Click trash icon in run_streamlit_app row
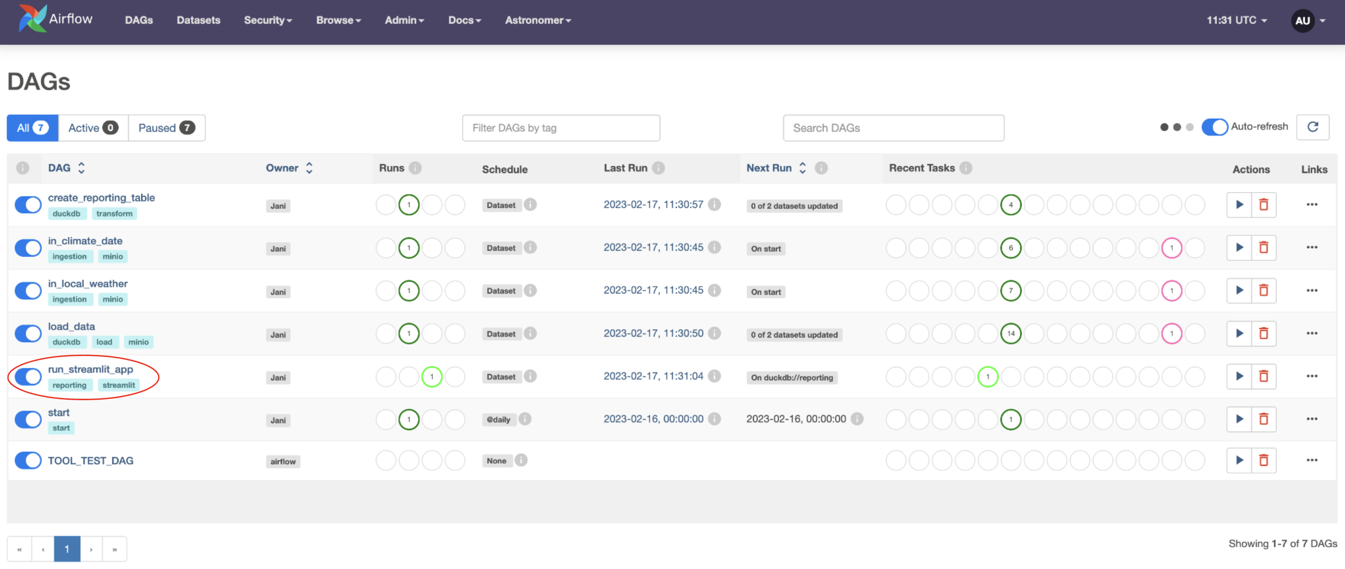The image size is (1345, 569). pyautogui.click(x=1263, y=376)
